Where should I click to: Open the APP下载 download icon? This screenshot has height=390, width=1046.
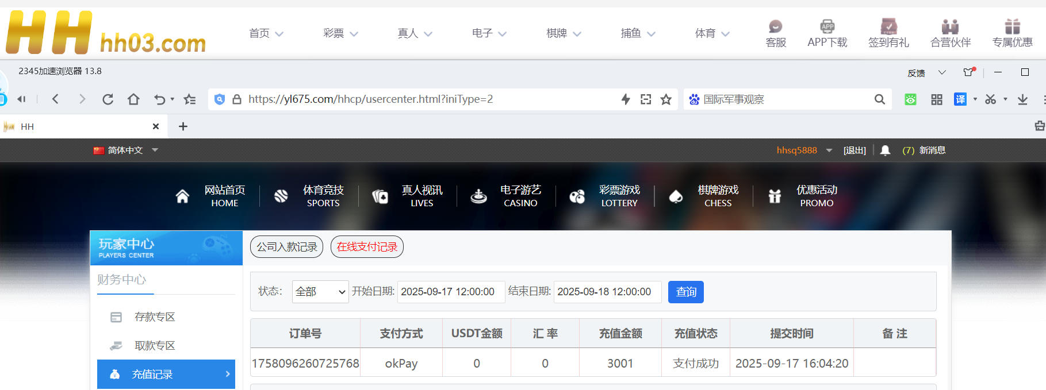pyautogui.click(x=827, y=27)
